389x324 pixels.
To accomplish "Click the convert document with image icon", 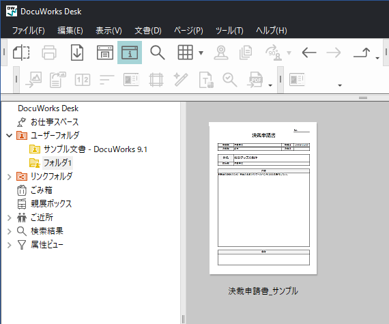I will [x=58, y=80].
